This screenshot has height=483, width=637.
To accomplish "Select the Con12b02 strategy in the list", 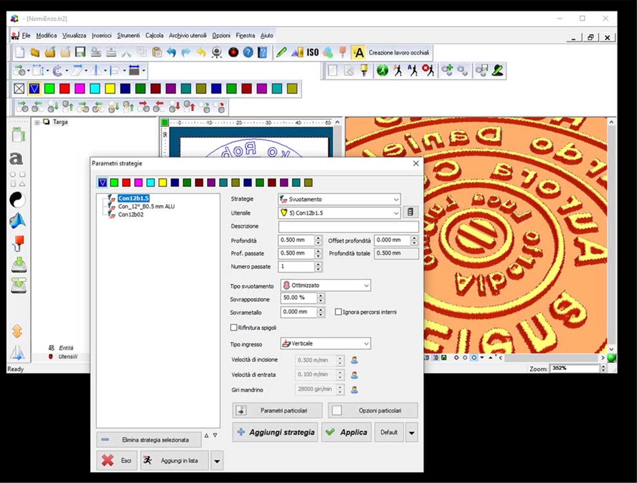I will [131, 214].
